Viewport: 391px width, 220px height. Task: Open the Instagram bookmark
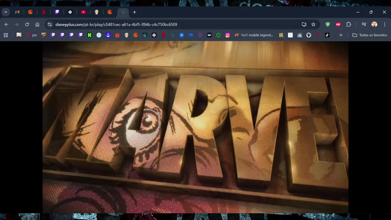click(228, 35)
